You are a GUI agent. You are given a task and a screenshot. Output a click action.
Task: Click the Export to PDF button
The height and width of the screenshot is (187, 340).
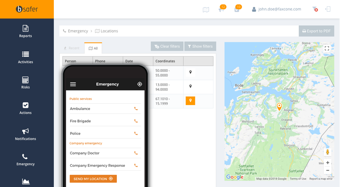tap(316, 31)
